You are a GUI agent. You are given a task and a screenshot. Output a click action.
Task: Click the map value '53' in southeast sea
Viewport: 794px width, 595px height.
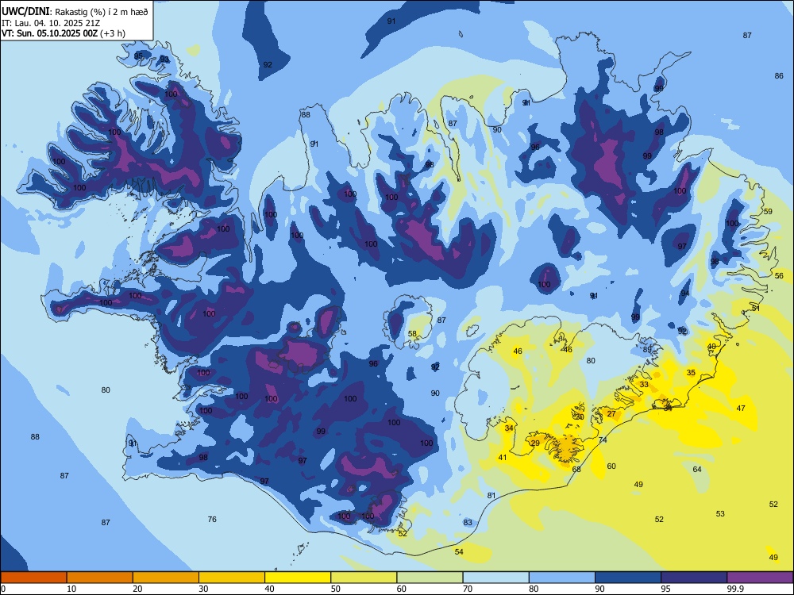720,514
